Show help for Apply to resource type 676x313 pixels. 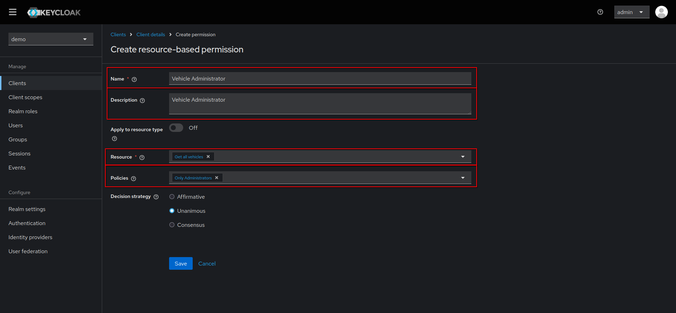coord(114,139)
